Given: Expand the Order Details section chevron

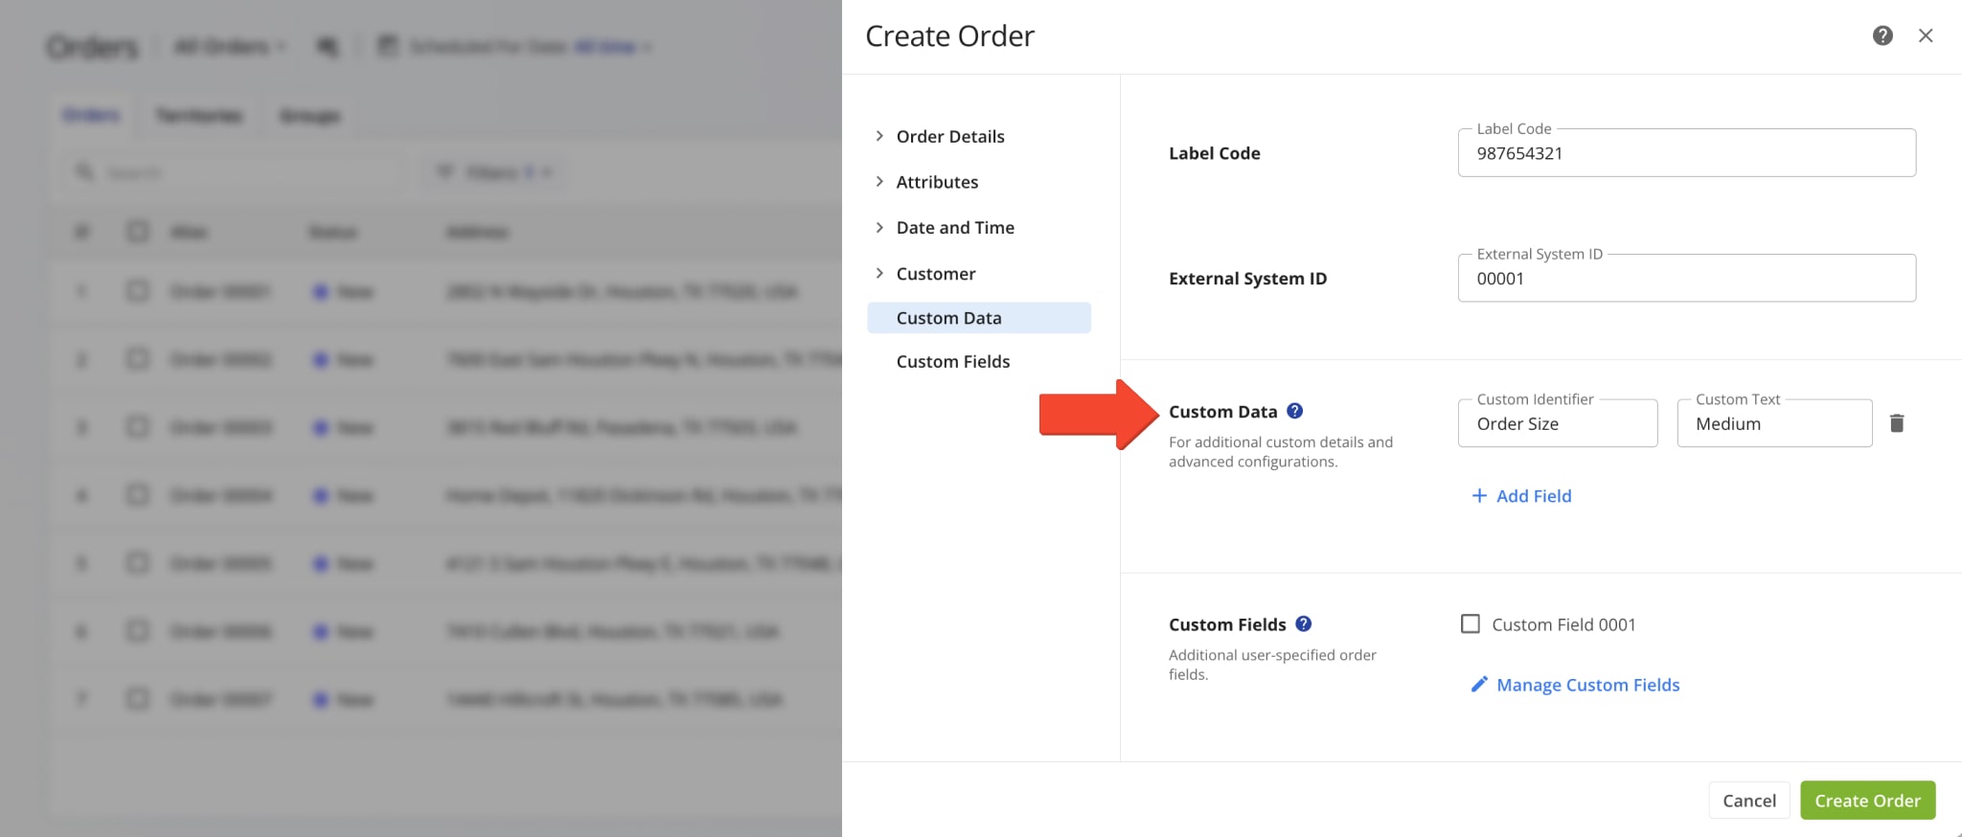Looking at the screenshot, I should tap(879, 136).
